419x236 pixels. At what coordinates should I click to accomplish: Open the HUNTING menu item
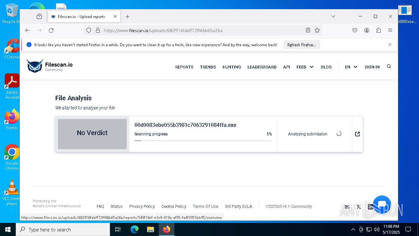click(x=232, y=67)
